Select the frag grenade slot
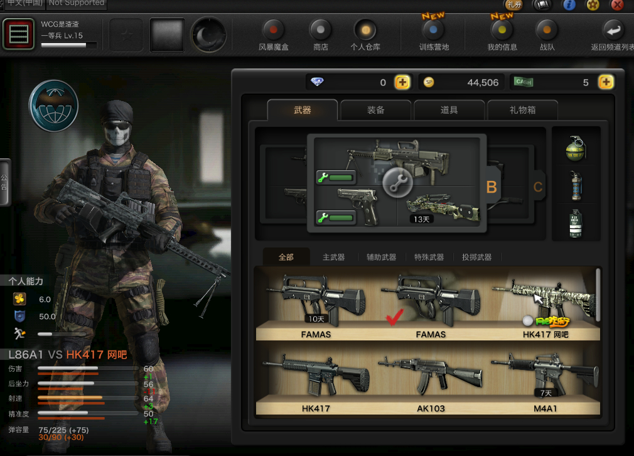634x456 pixels. click(x=576, y=148)
